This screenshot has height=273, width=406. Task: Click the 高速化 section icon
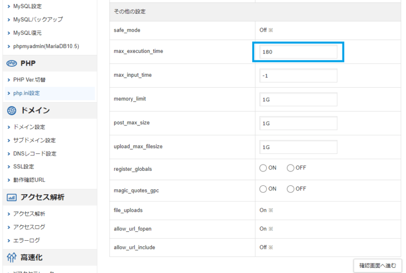(12, 258)
